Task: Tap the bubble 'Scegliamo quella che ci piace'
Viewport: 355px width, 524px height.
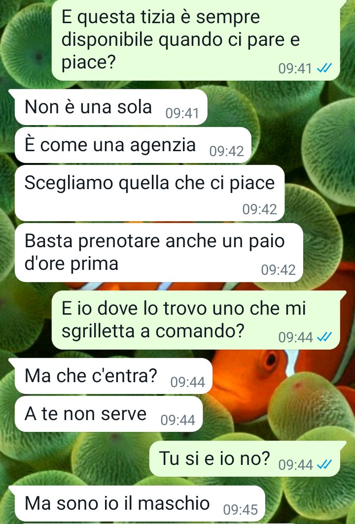Action: (x=149, y=193)
